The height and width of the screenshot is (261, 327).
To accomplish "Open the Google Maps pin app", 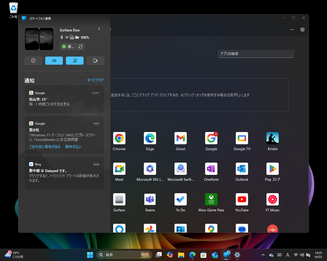I will (x=211, y=228).
